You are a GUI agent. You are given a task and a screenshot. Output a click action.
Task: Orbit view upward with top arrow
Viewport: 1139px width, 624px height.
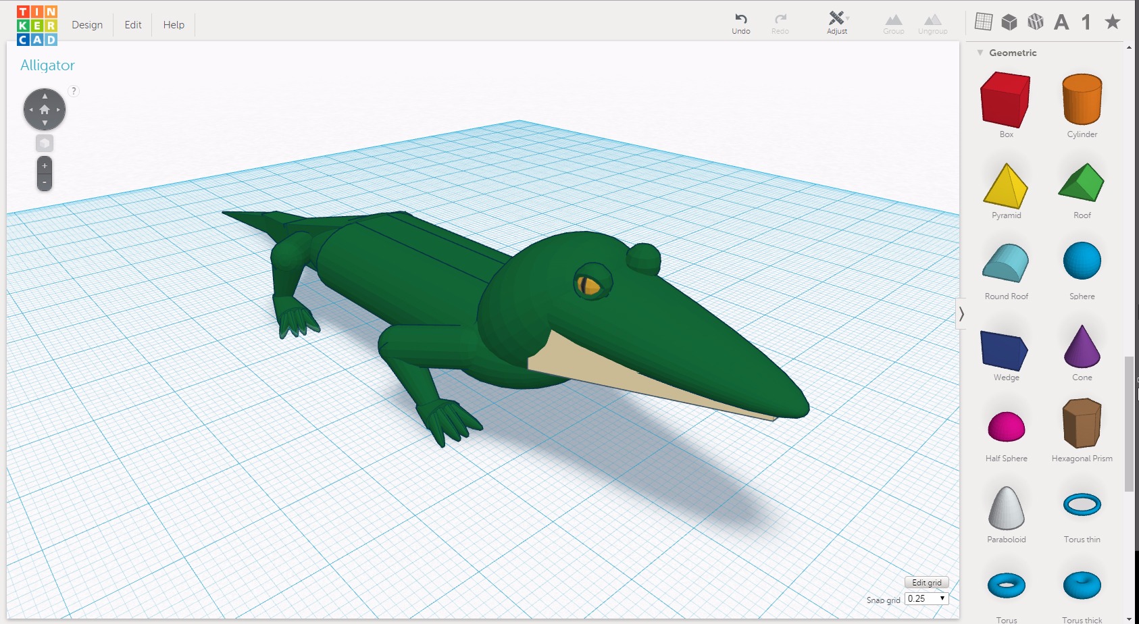point(45,96)
